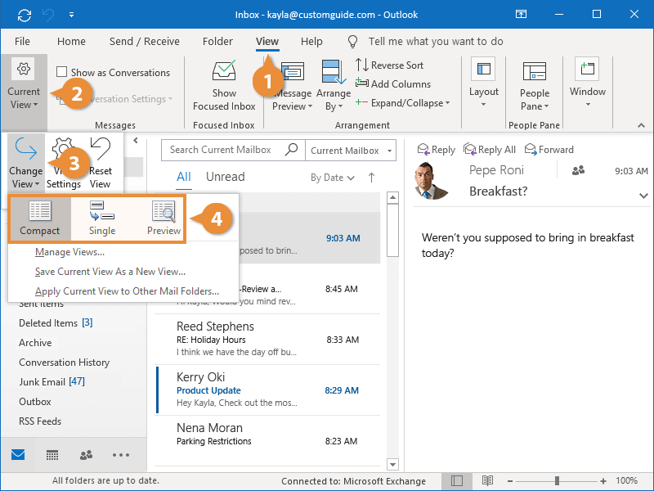Click Show Focused Inbox button
654x491 pixels.
[224, 85]
